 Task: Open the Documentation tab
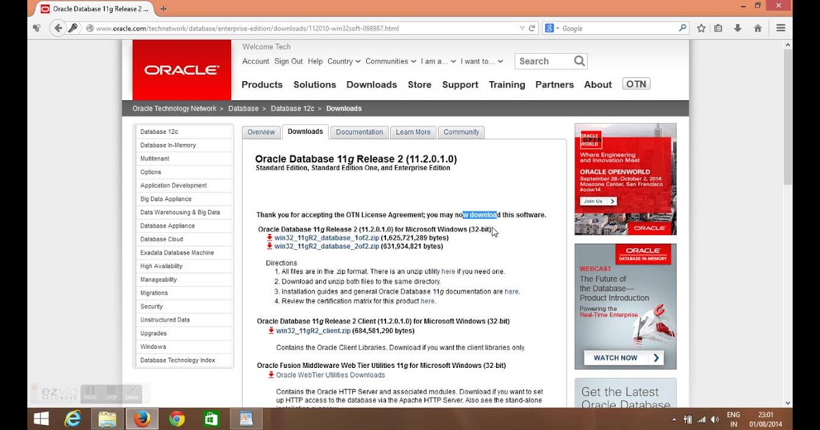[359, 132]
